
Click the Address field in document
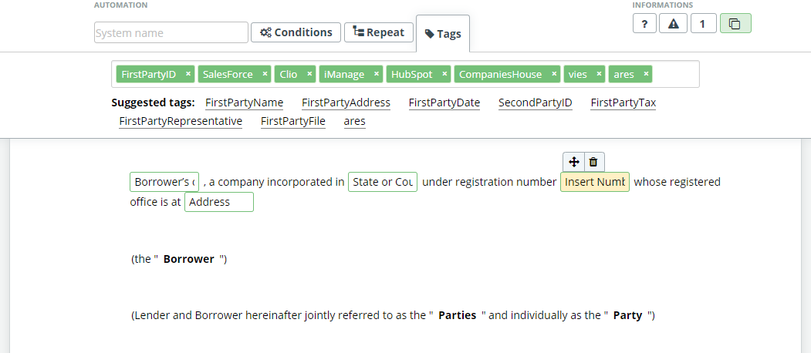pyautogui.click(x=219, y=202)
